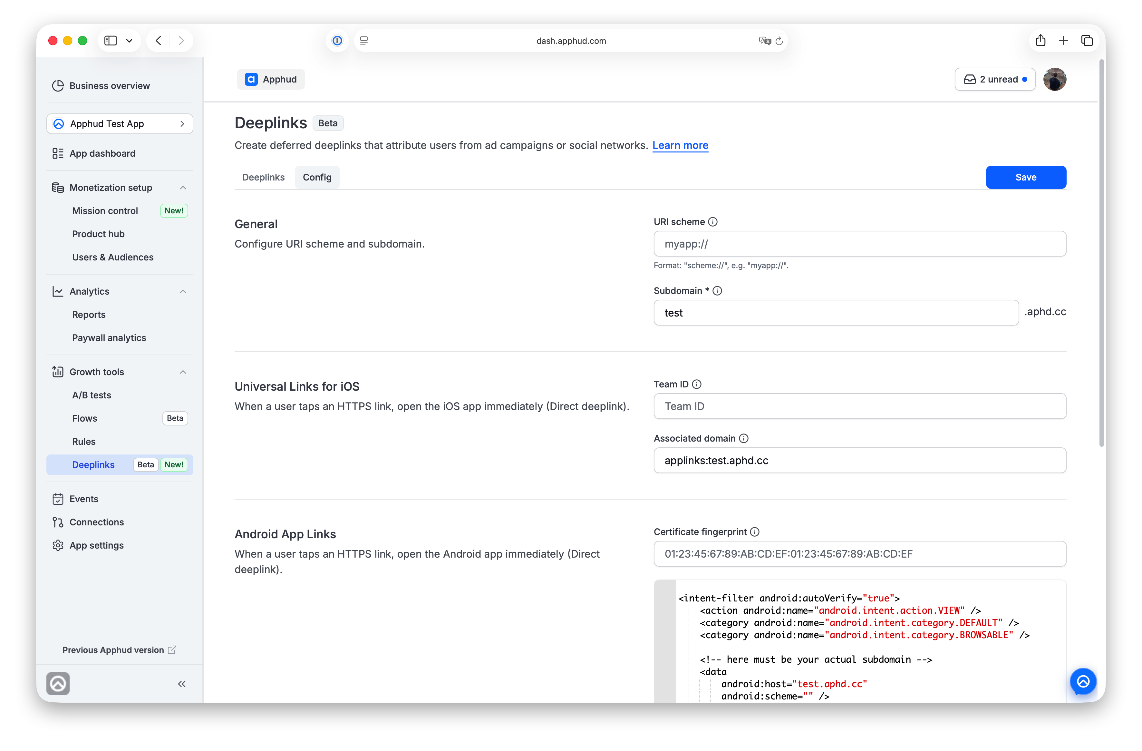The image size is (1142, 751).
Task: Open Mission control
Action: 105,211
